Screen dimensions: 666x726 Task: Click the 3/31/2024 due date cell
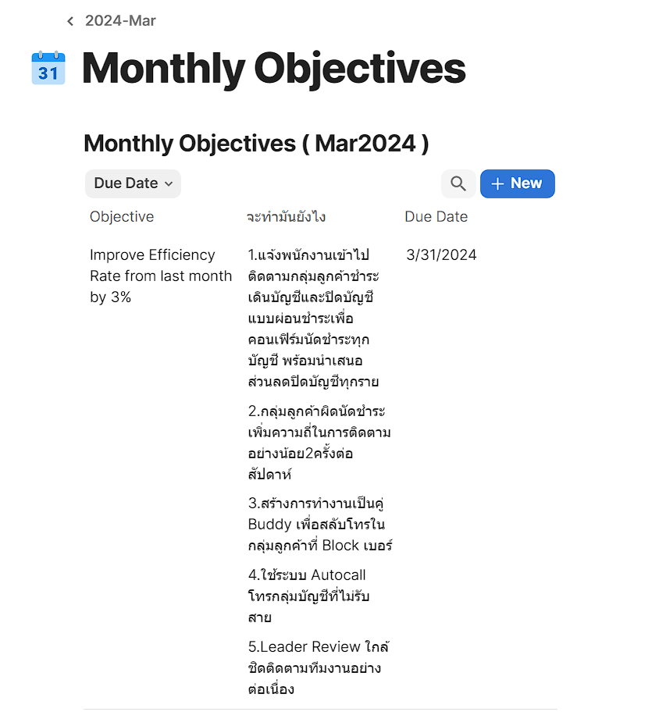coord(441,255)
